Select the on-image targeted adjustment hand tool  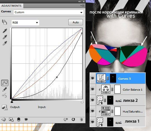point(4,22)
